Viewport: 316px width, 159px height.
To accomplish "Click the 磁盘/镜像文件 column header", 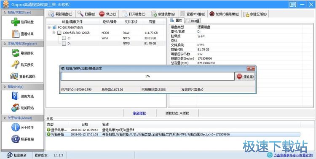I will [x=72, y=22].
